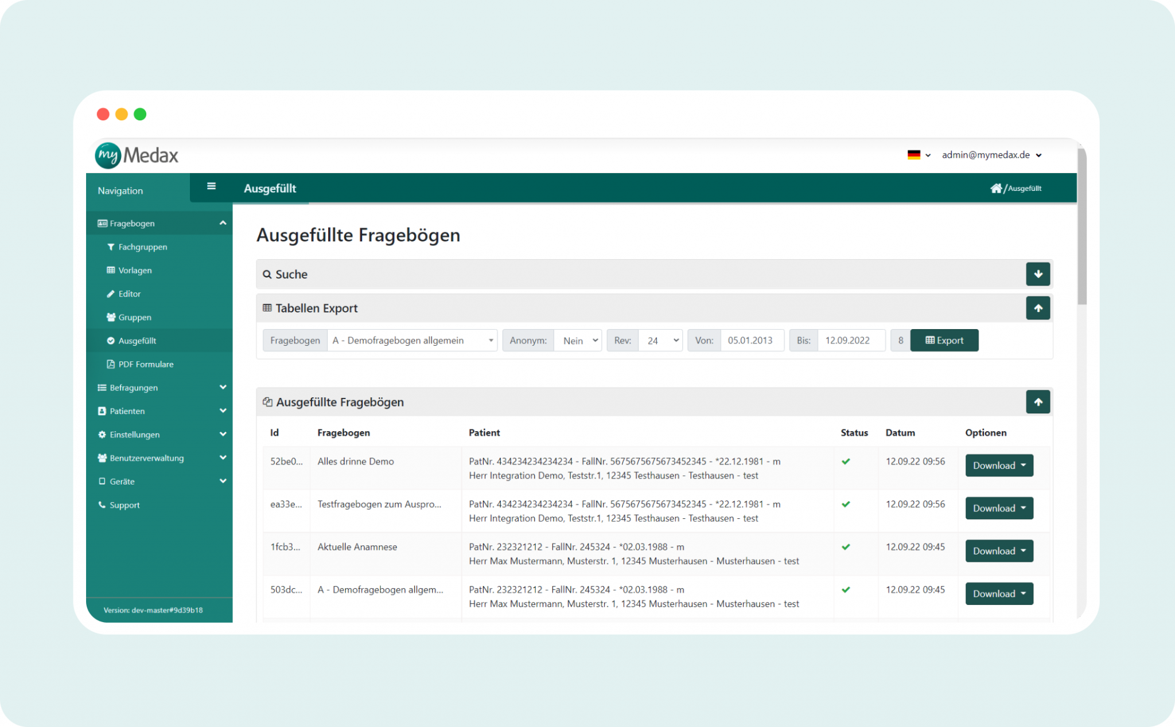Click the green status check for 52be0...
Viewport: 1175px width, 727px height.
846,462
